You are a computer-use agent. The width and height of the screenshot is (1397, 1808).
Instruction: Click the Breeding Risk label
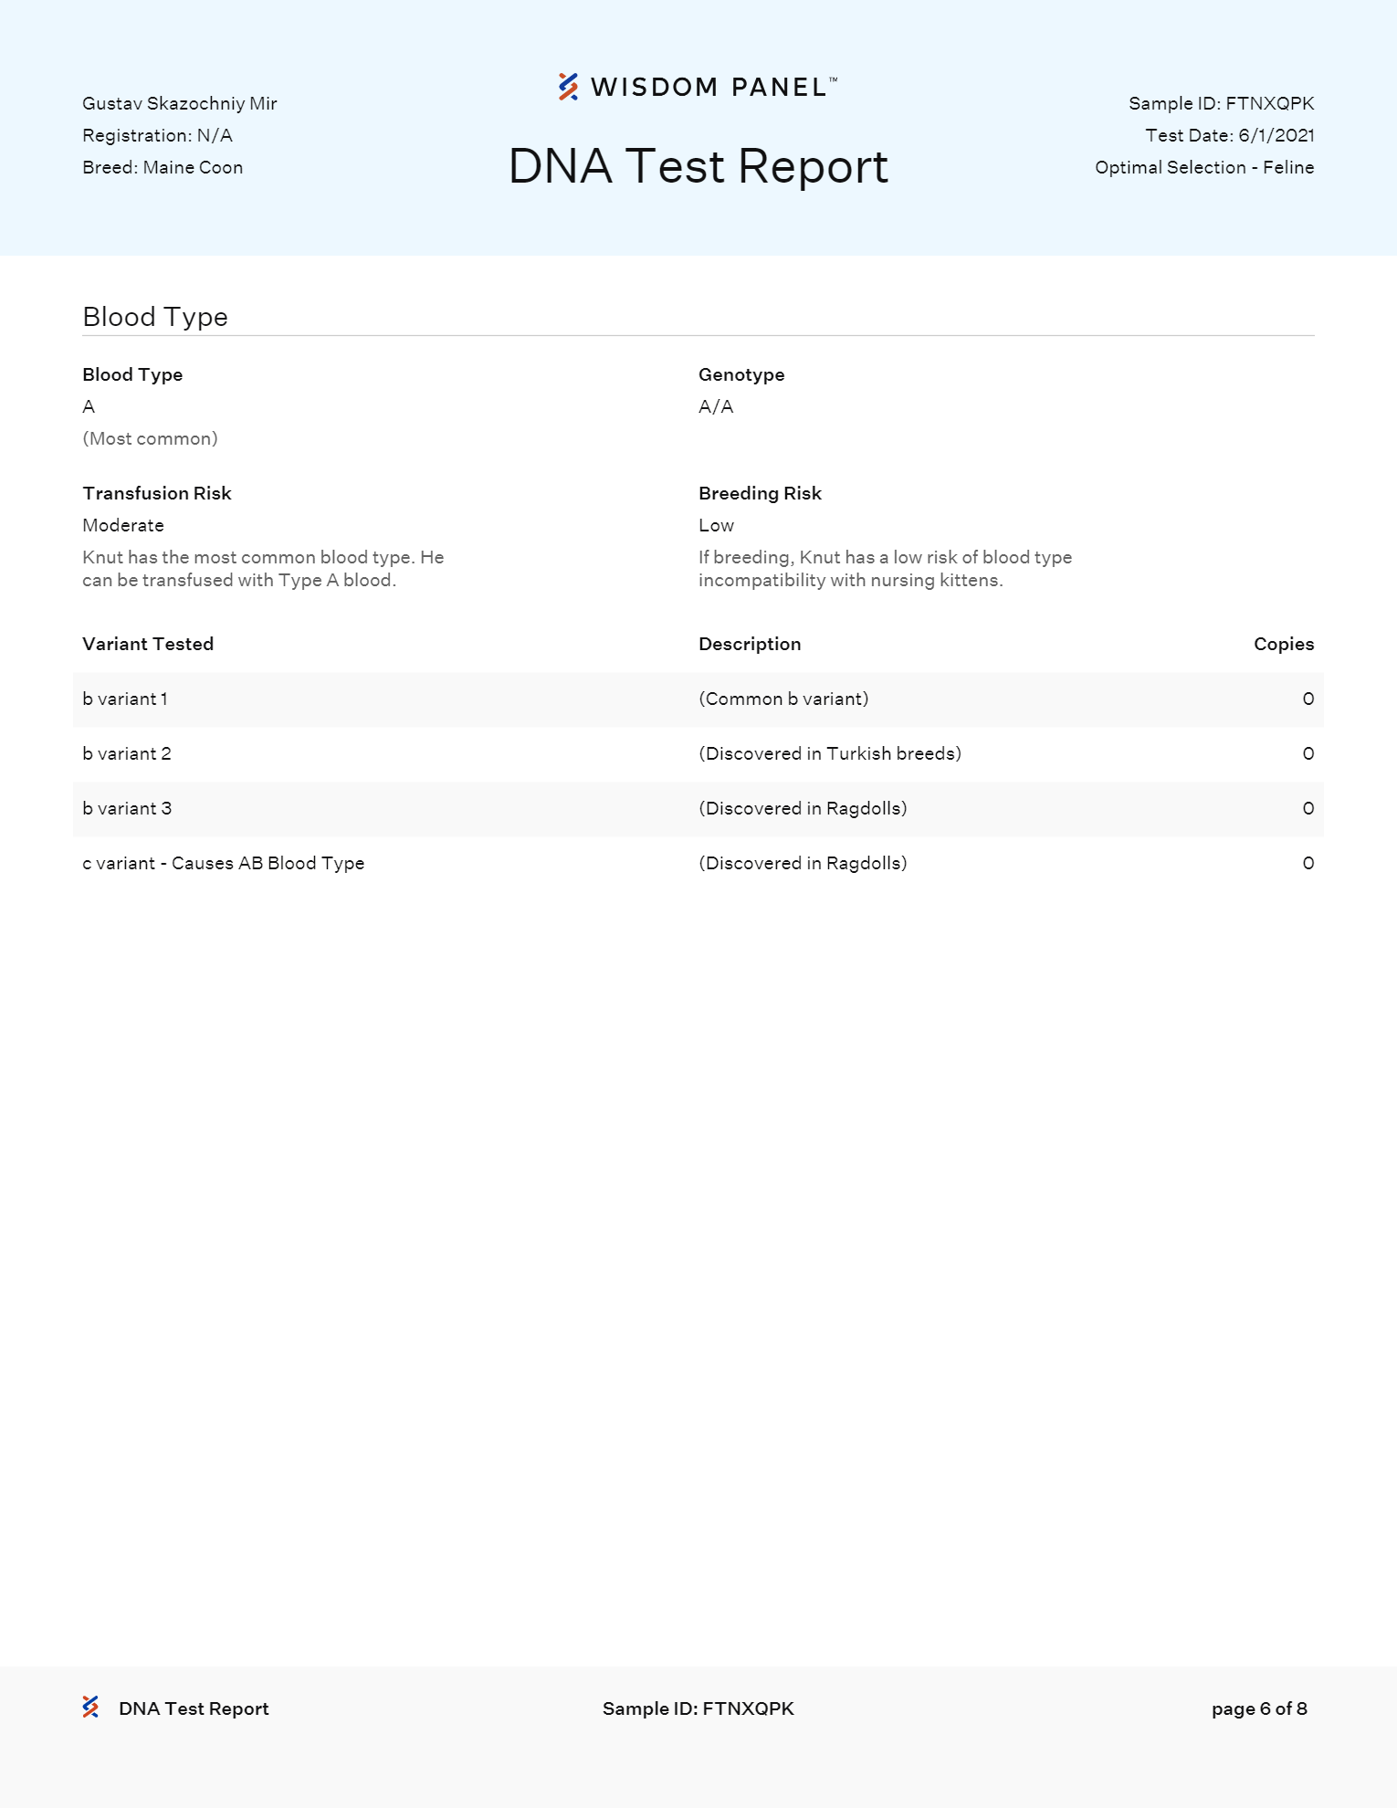[x=760, y=493]
